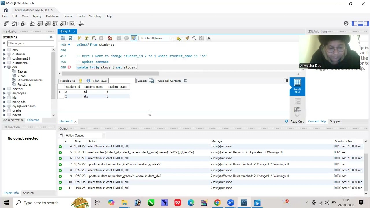Show the find panel in the query editor
Viewport: 370px width, 208px height.
[x=194, y=38]
